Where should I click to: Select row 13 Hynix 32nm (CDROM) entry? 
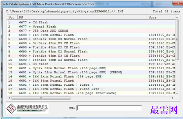pos(91,72)
